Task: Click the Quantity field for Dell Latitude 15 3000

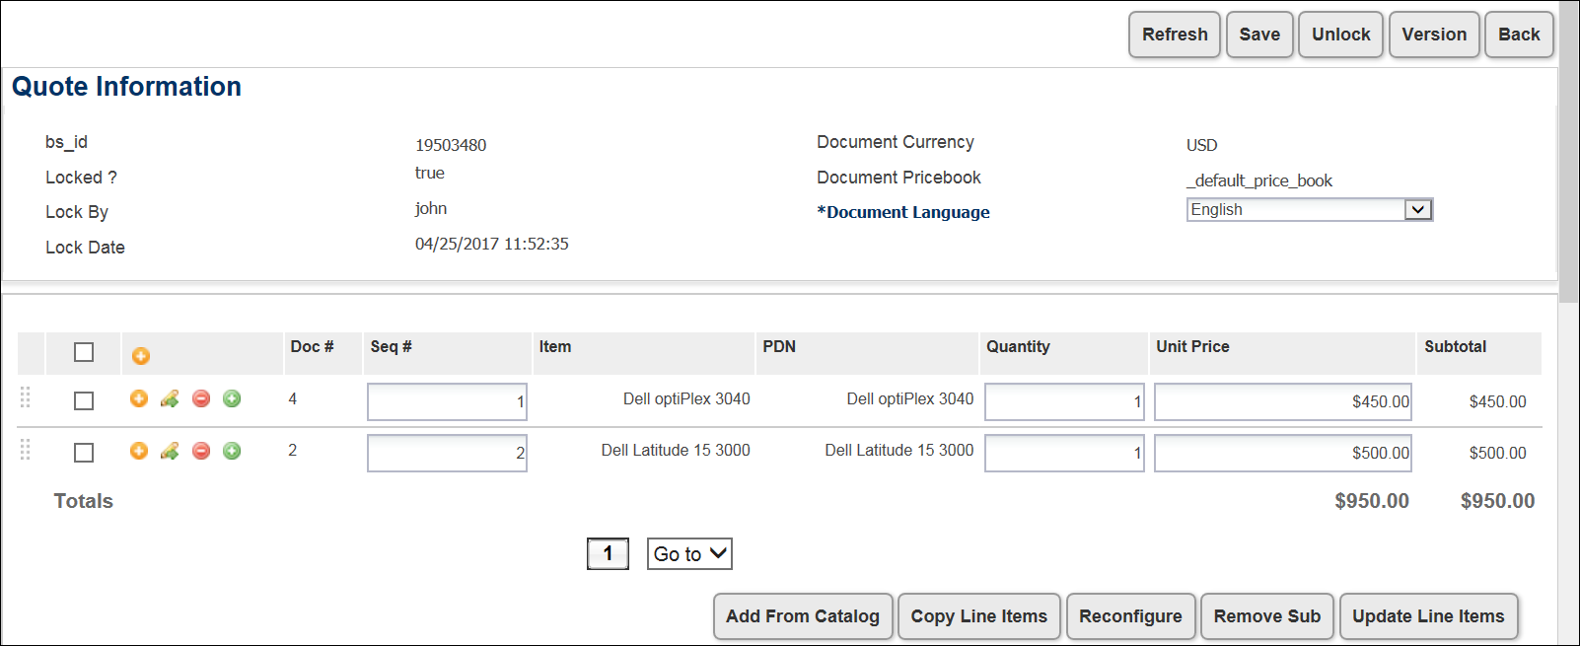Action: (x=1064, y=454)
